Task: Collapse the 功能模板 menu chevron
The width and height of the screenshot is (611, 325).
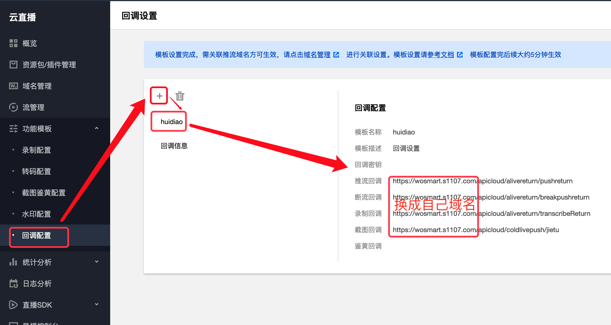Action: coord(97,128)
